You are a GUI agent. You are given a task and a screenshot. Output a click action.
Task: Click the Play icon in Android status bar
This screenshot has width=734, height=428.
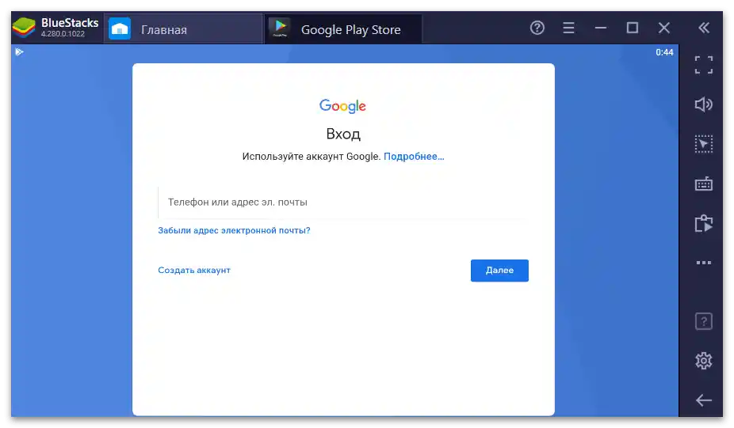(19, 52)
